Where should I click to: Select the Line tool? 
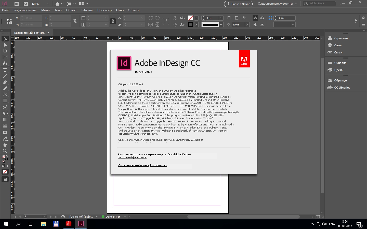tap(5, 76)
